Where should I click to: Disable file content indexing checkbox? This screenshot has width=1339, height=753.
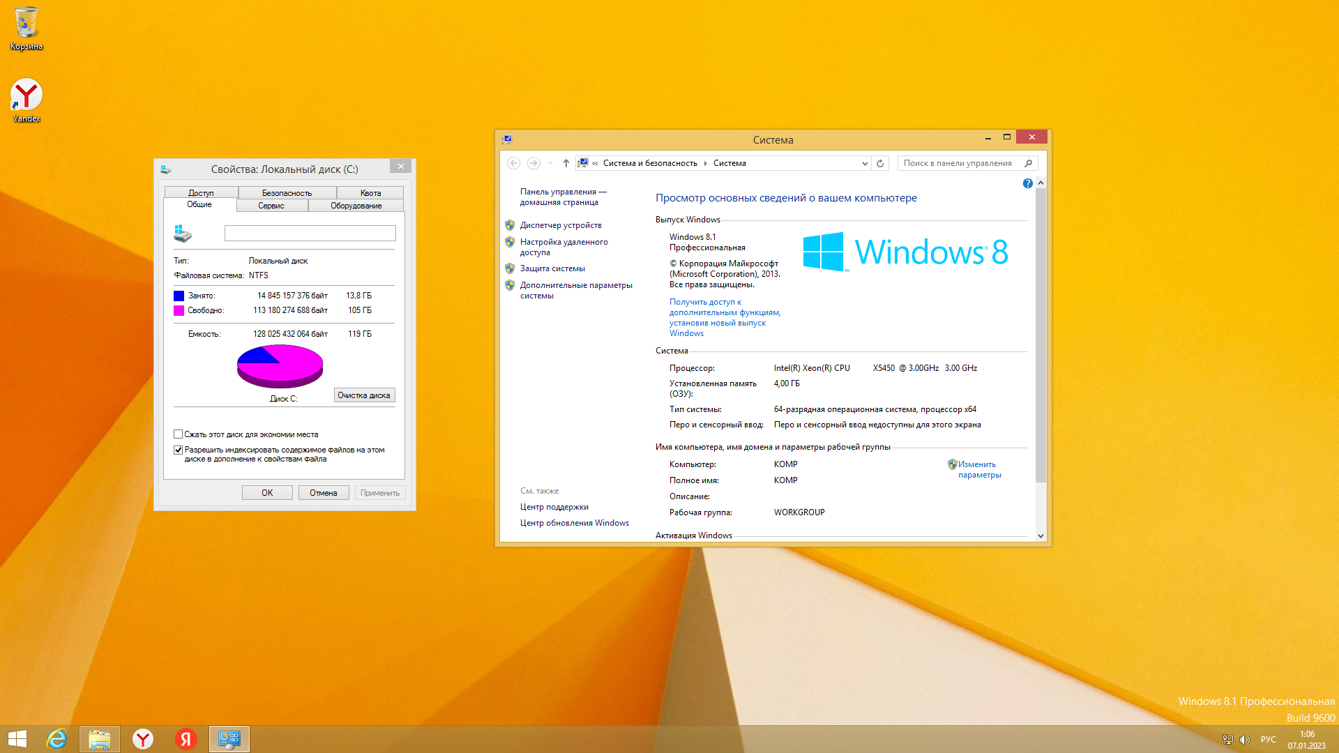click(179, 450)
